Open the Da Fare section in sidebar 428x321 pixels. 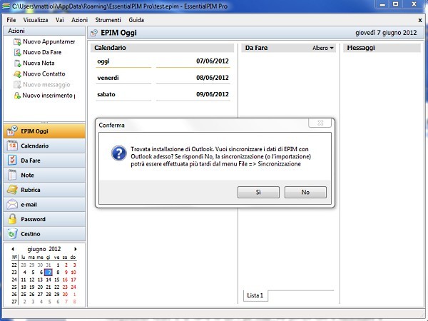44,160
